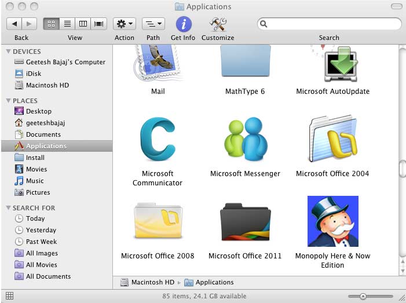Launch Monopoly Here & Now Edition icon
This screenshot has height=303, width=406.
point(333,221)
